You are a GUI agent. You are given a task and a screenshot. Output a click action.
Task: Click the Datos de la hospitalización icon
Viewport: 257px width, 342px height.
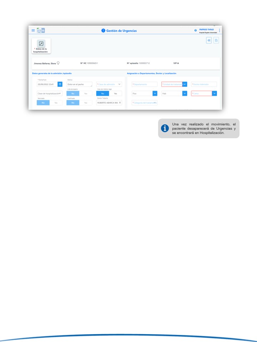(41, 44)
